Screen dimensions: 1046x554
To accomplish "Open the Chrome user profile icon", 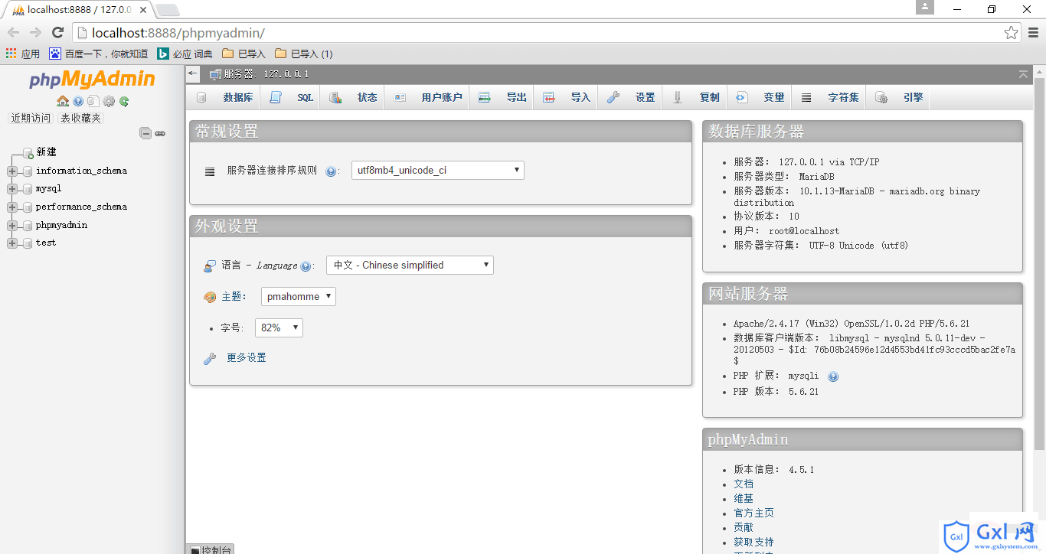I will (x=925, y=7).
